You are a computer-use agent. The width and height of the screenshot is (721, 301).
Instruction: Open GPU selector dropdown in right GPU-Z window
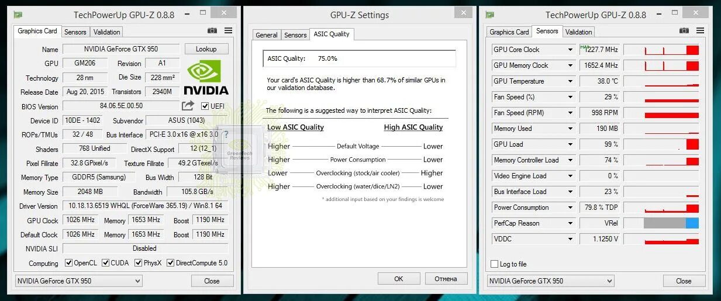550,281
